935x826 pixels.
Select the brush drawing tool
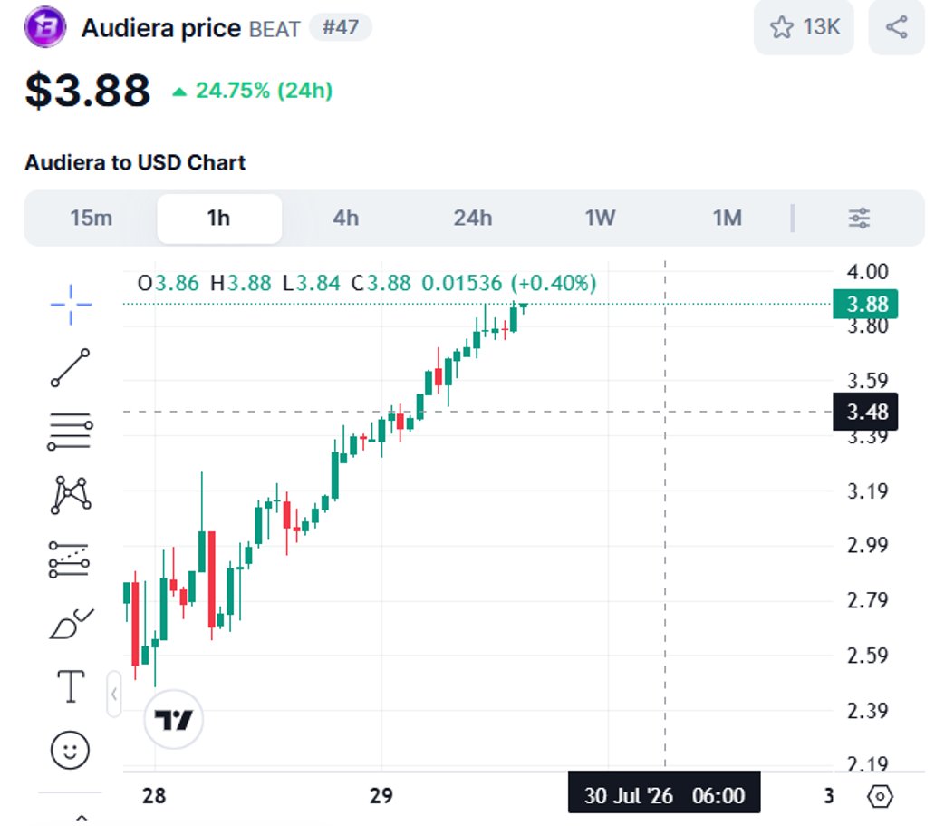tap(72, 624)
